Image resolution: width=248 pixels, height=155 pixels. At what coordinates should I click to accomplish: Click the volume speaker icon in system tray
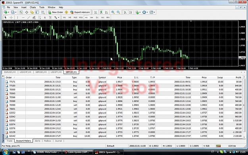coord(237,152)
